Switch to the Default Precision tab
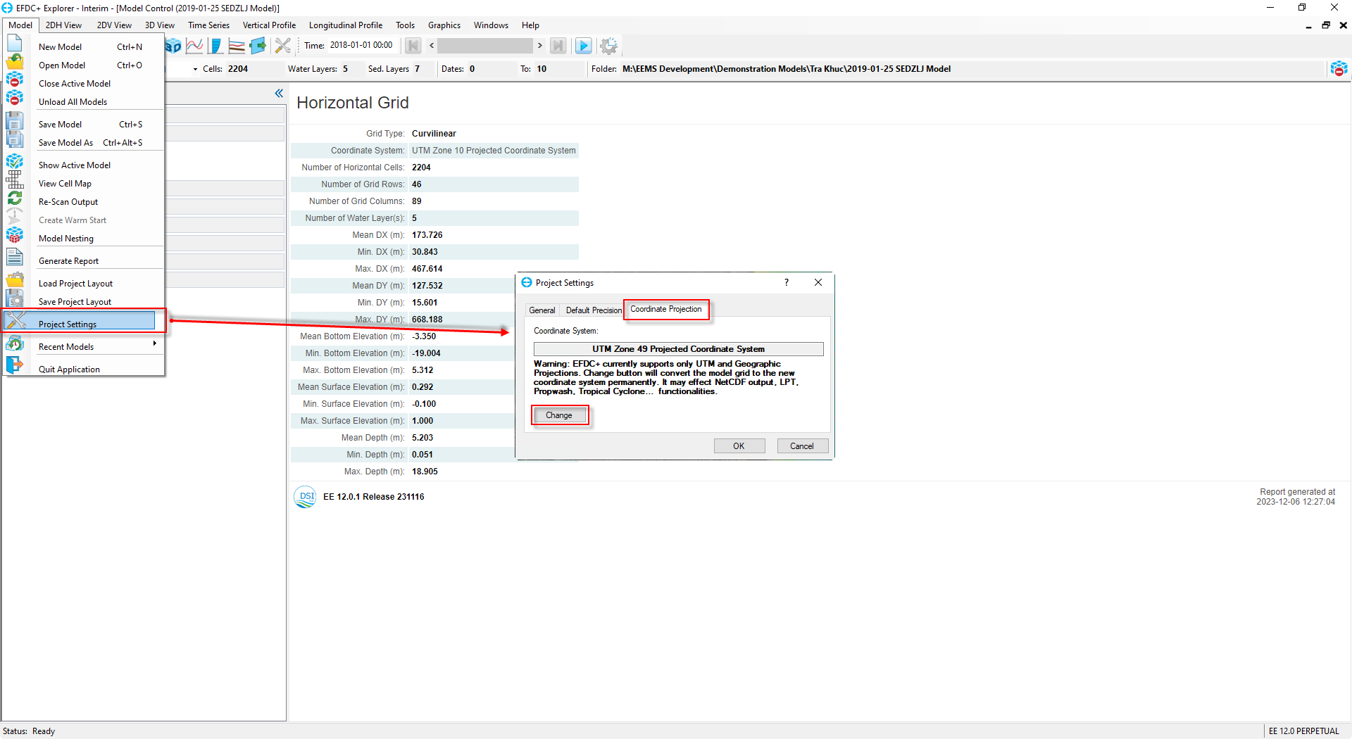Image resolution: width=1352 pixels, height=739 pixels. [x=593, y=310]
